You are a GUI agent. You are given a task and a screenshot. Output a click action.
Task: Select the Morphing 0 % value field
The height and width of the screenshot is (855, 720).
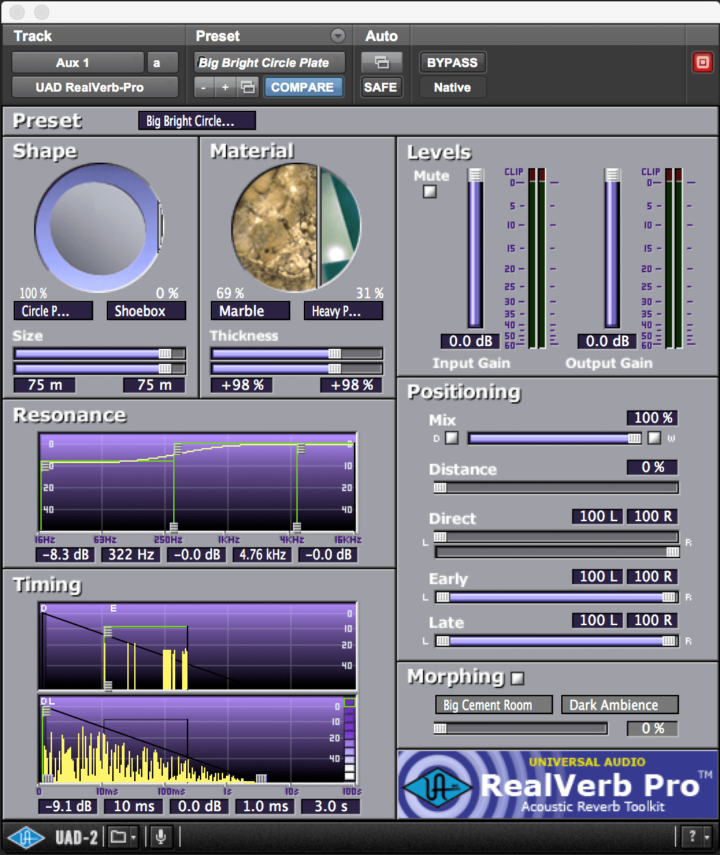click(x=652, y=728)
